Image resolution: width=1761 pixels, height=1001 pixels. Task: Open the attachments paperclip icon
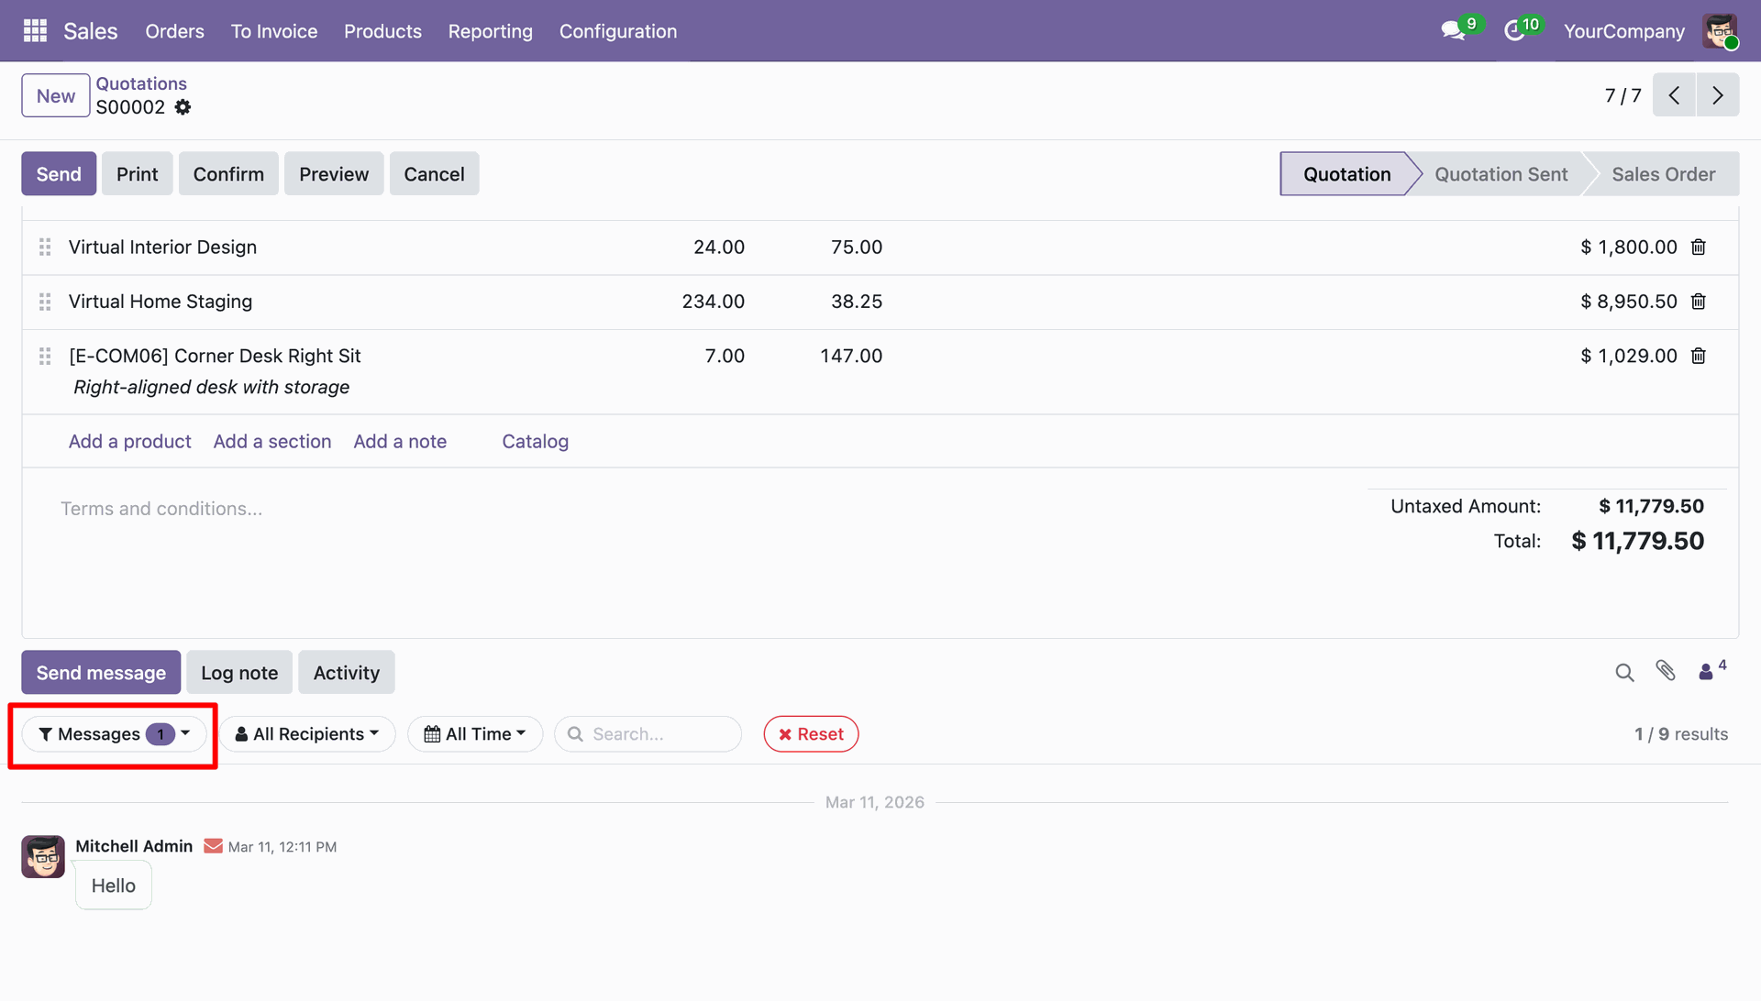1666,671
